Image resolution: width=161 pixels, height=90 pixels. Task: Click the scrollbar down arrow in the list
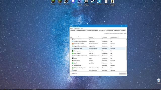tap(126, 71)
